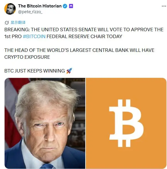Screen dimensions: 167x169
Task: Click the @pete_rizzo_ handle
Action: point(30,12)
